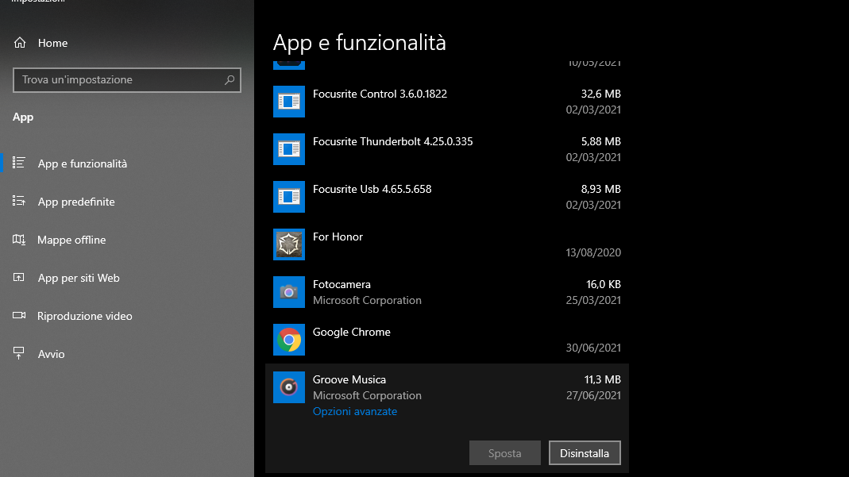Click the Google Chrome icon
Viewport: 849px width, 477px height.
coord(289,340)
